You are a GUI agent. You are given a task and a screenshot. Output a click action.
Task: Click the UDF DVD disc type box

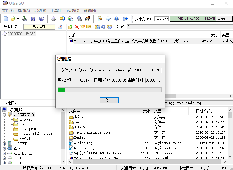click(39, 27)
